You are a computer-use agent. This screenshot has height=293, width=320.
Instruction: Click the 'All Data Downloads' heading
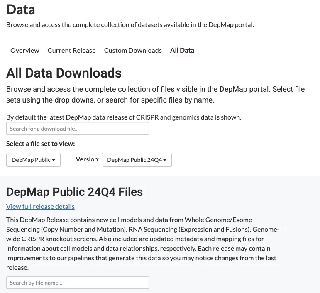click(x=64, y=73)
